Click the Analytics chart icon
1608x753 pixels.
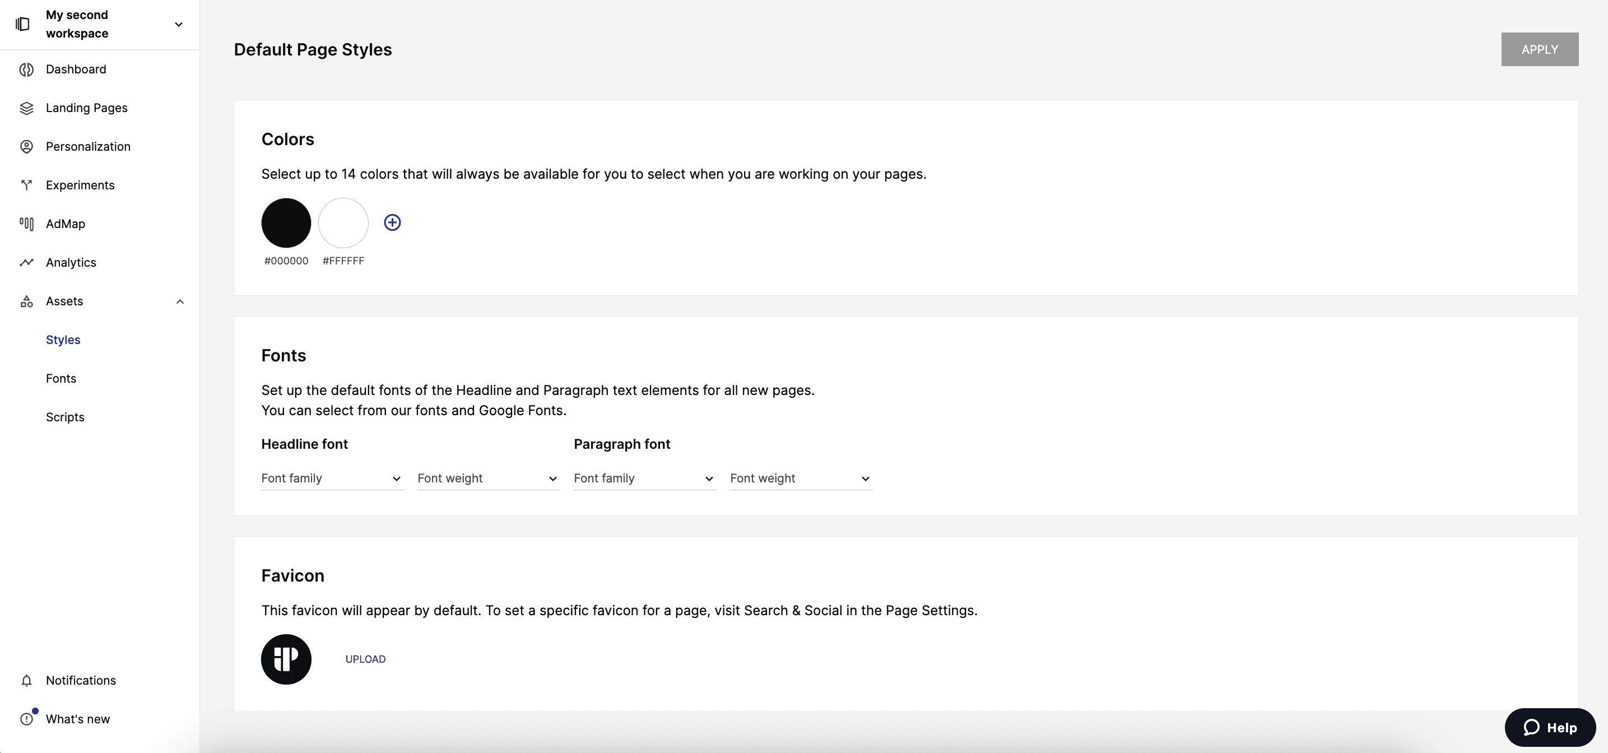tap(26, 263)
